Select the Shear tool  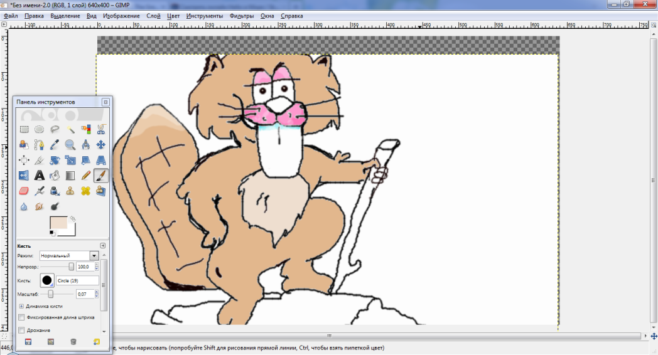85,160
